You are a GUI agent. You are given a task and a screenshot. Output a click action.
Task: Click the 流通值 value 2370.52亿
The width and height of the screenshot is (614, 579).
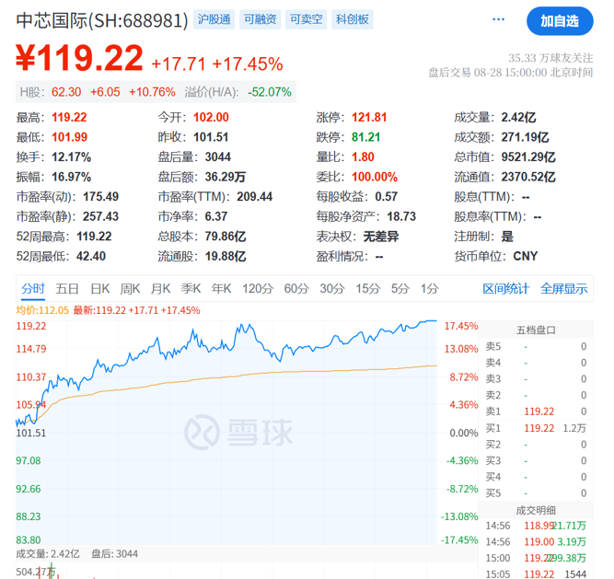click(x=528, y=177)
